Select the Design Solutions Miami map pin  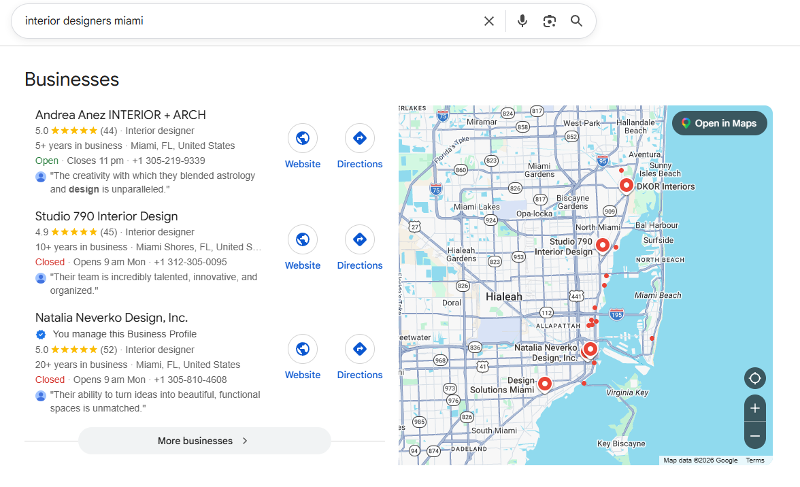[545, 384]
